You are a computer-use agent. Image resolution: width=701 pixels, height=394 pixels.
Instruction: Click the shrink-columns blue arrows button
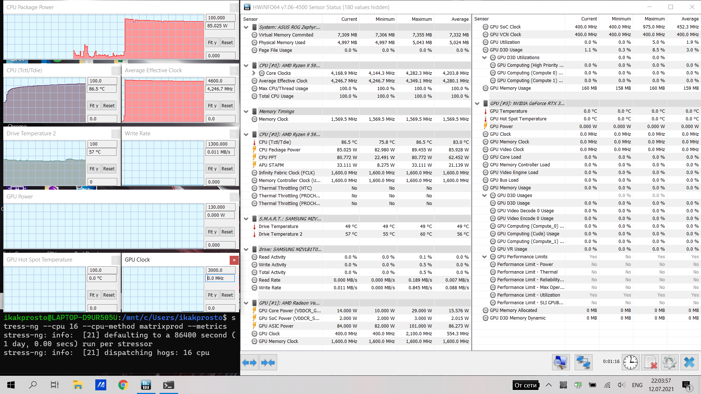point(268,363)
